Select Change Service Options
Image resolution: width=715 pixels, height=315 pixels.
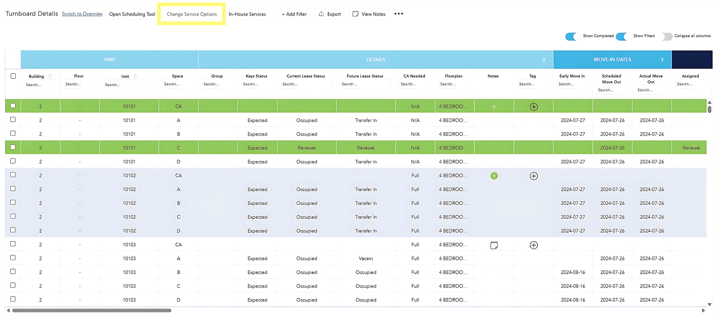[191, 14]
